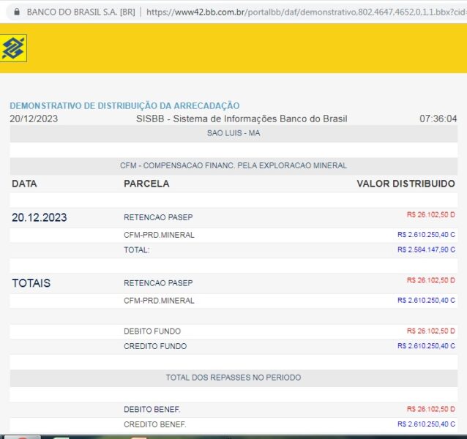Click RETENCAO PASEP in the TOTAIS row

pyautogui.click(x=158, y=282)
